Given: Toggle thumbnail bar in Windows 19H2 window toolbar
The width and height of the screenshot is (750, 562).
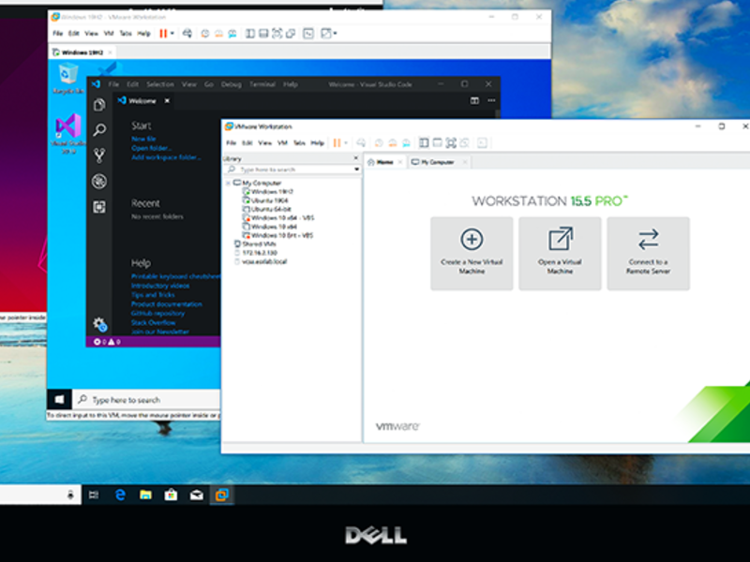Looking at the screenshot, I should (x=263, y=34).
